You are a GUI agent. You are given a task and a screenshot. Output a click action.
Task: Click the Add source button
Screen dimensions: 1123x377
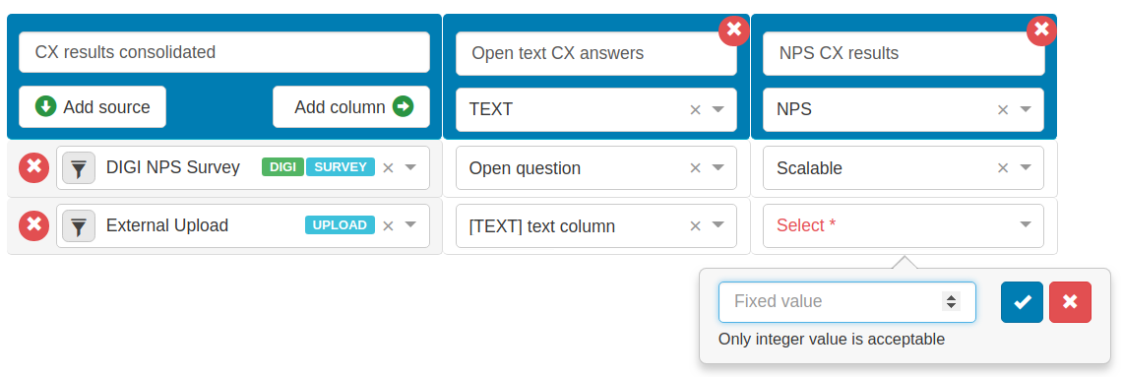pyautogui.click(x=93, y=106)
